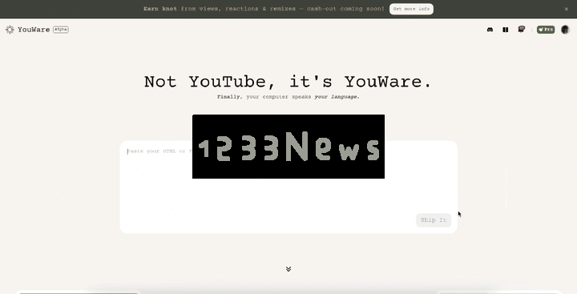
Task: Open the Discord icon in header
Action: 490,30
